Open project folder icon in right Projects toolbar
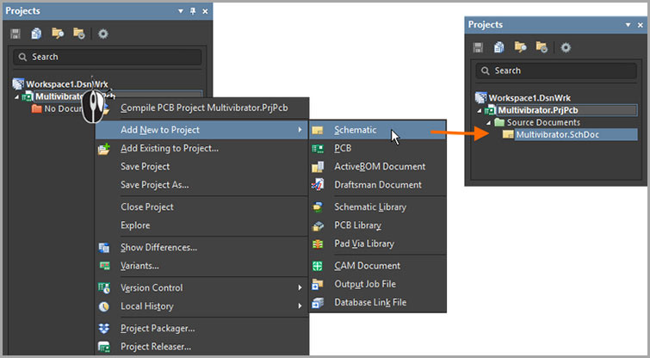 (520, 47)
